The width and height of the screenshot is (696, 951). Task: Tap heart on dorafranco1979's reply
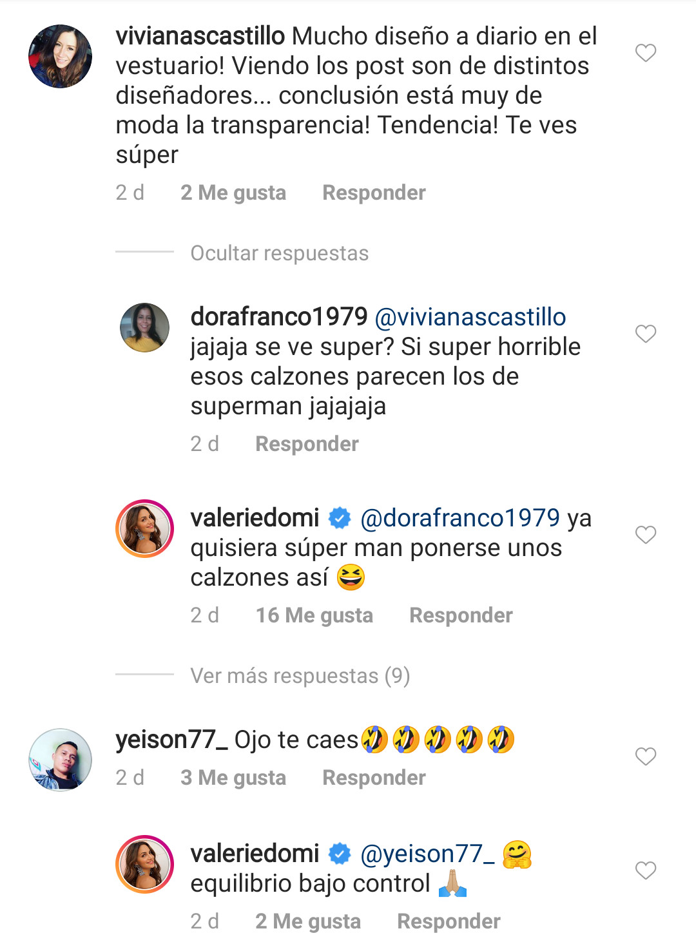645,334
